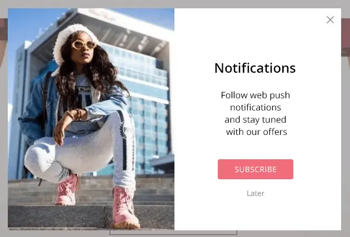This screenshot has width=350, height=237.
Task: Click the partially hidden box below the popup
Action: (173, 233)
